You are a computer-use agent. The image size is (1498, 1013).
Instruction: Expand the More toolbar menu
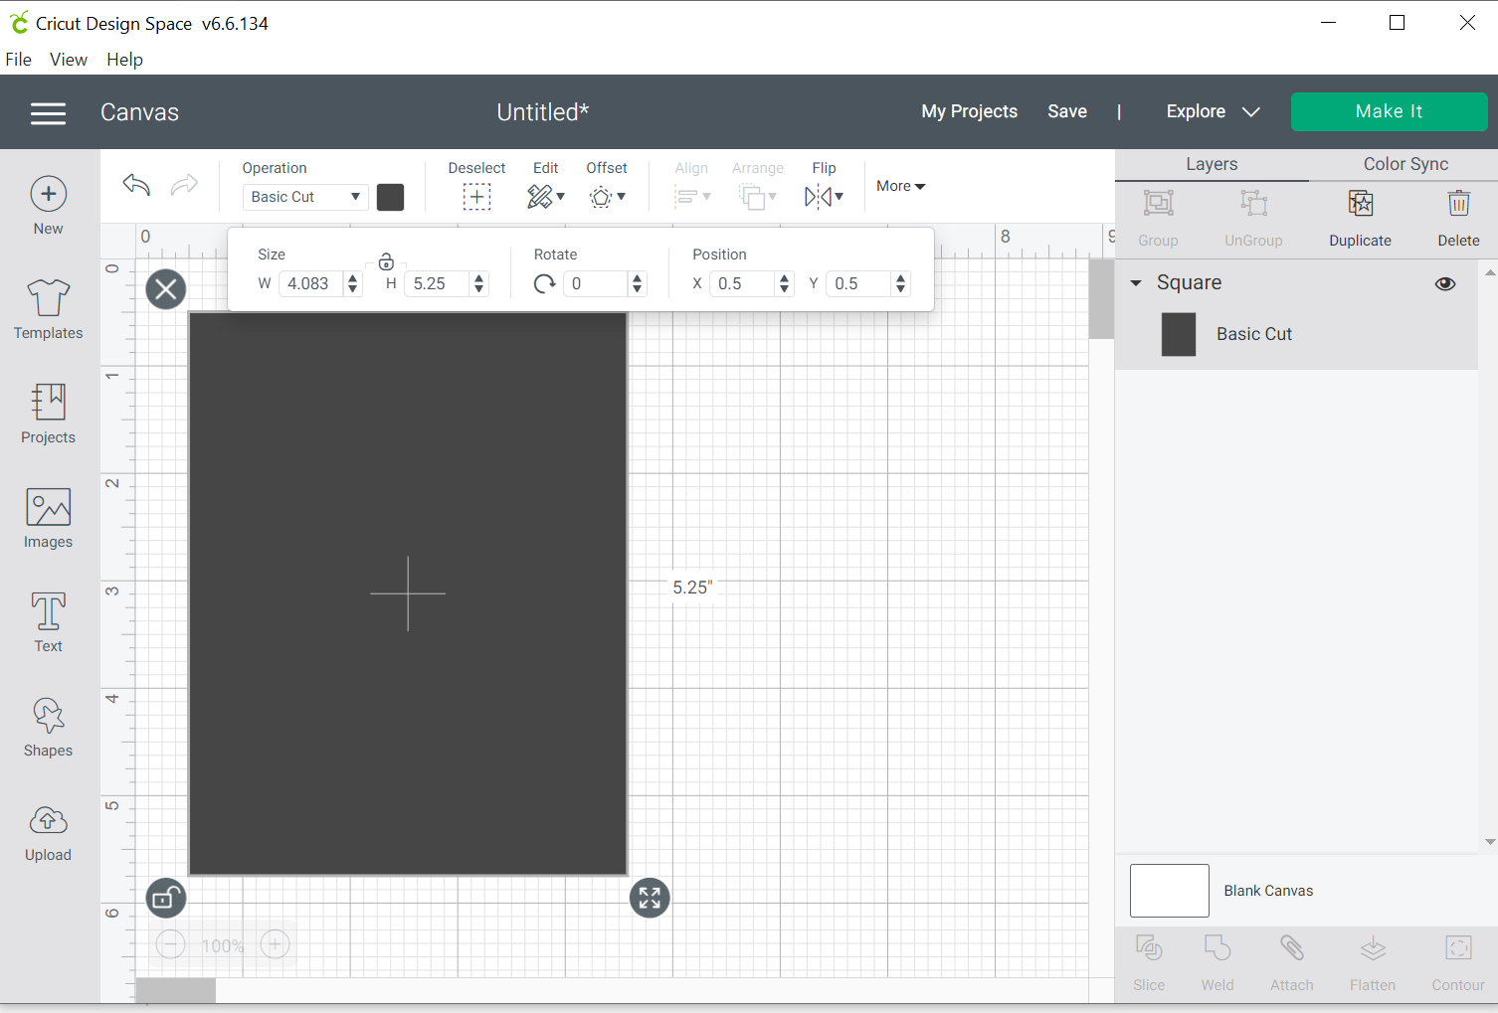[x=900, y=186]
